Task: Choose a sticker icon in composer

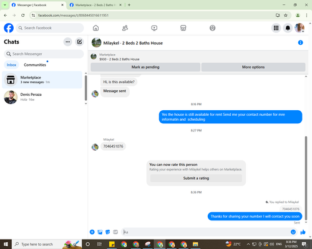Action: 108,232
